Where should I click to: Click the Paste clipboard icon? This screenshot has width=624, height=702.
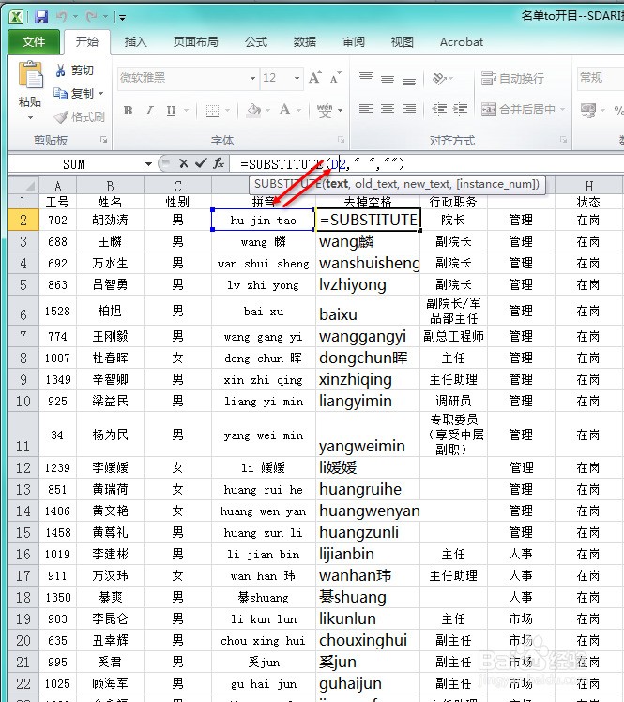point(30,75)
